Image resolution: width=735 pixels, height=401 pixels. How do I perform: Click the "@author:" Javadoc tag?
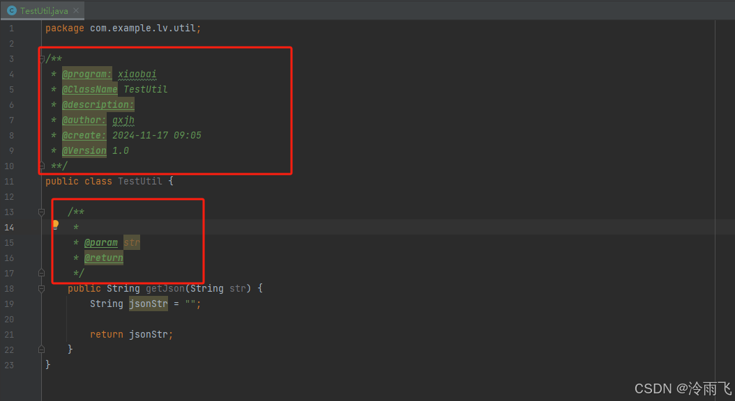[84, 120]
